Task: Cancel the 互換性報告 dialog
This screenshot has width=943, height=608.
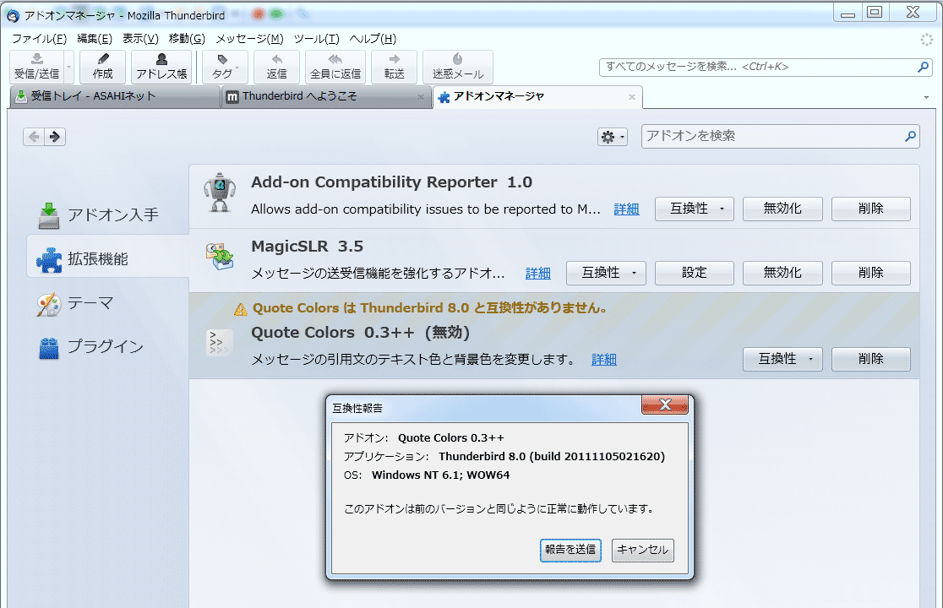Action: point(642,550)
